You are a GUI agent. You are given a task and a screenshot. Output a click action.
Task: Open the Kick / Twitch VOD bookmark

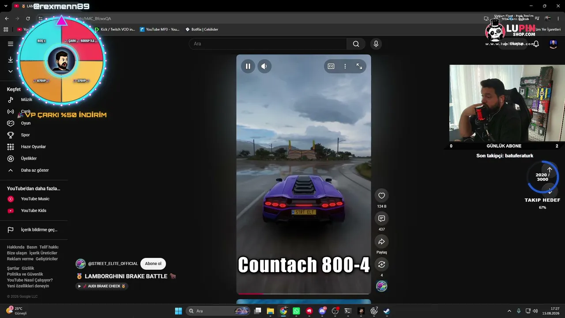click(115, 30)
